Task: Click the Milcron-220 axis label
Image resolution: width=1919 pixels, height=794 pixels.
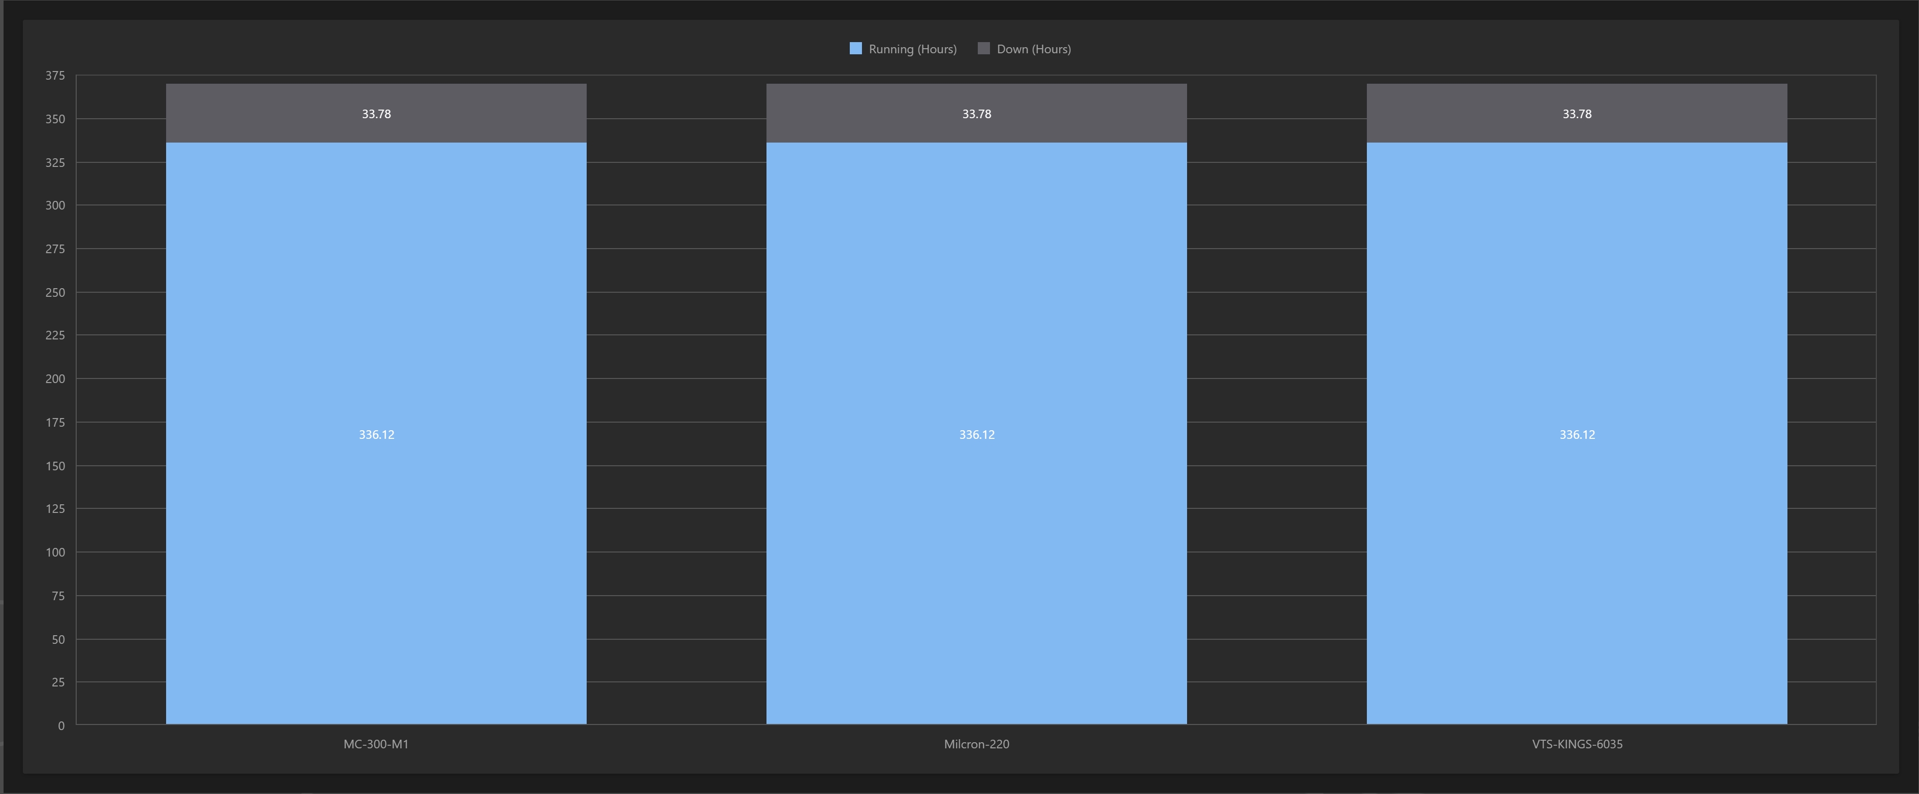Action: point(976,743)
